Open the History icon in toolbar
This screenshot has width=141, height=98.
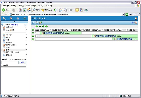click(x=55, y=10)
